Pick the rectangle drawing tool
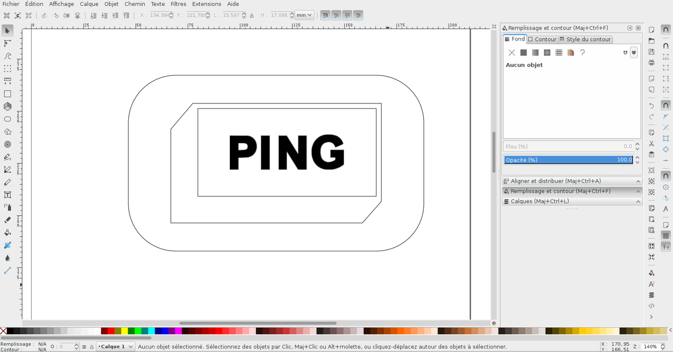The image size is (673, 352). (x=7, y=94)
